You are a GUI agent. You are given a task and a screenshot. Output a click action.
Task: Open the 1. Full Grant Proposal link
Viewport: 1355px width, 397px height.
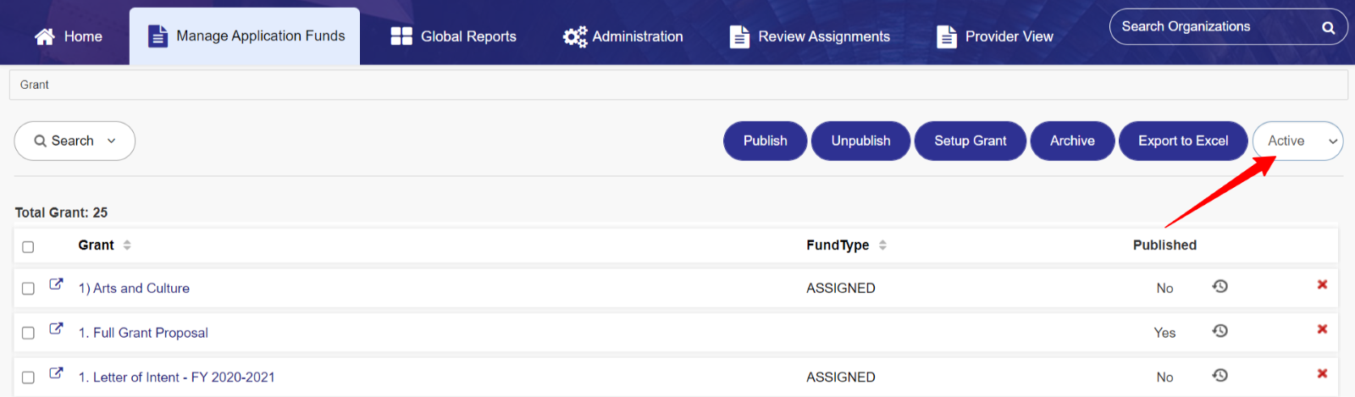(x=143, y=333)
